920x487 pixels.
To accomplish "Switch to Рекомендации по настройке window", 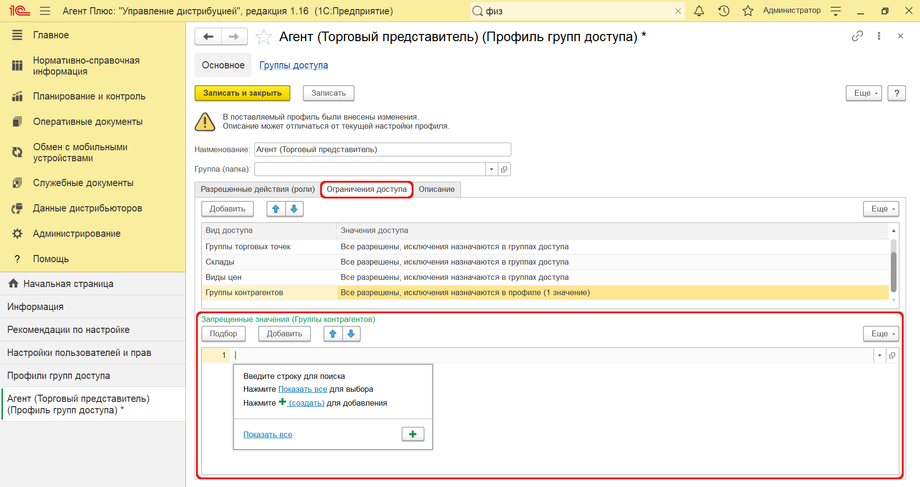I will tap(92, 330).
